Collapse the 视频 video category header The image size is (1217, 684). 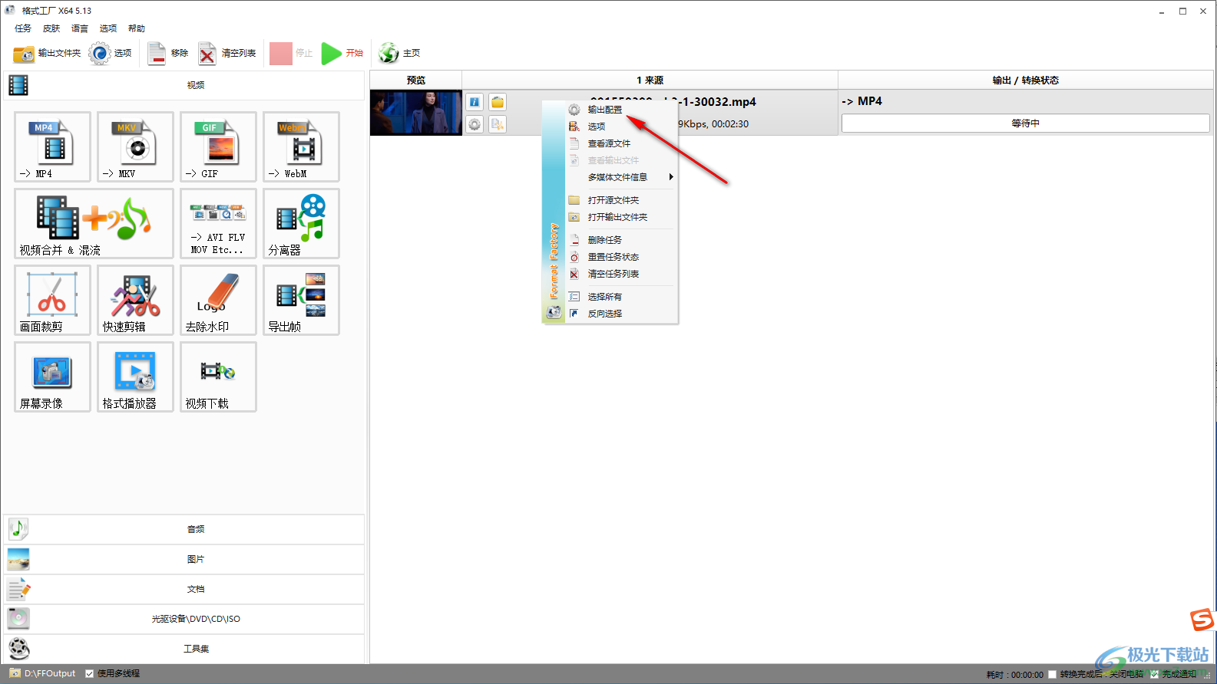point(184,85)
